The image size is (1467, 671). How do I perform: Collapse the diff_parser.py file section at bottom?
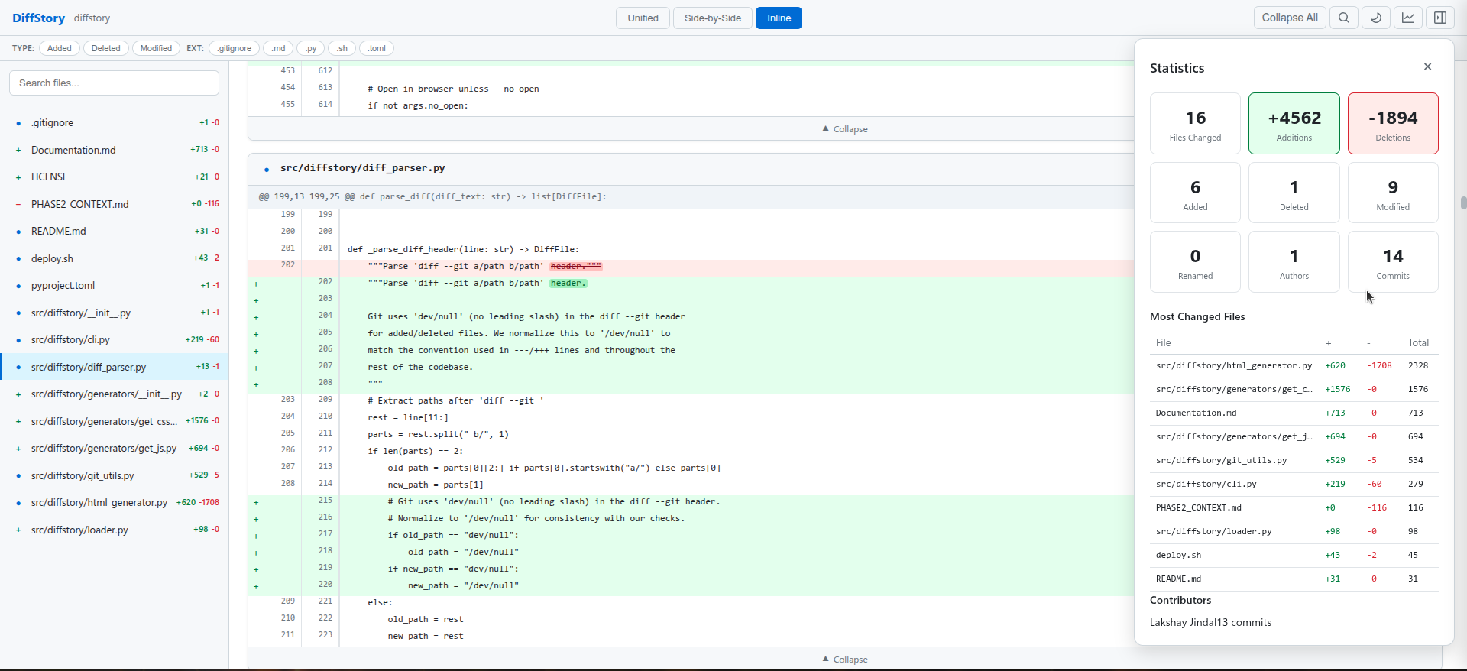pos(844,660)
